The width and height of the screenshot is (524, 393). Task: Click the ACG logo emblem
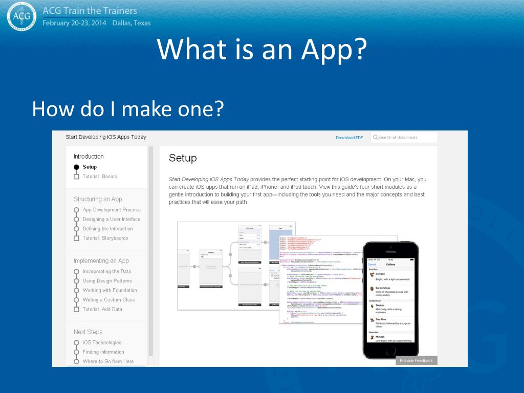point(21,16)
